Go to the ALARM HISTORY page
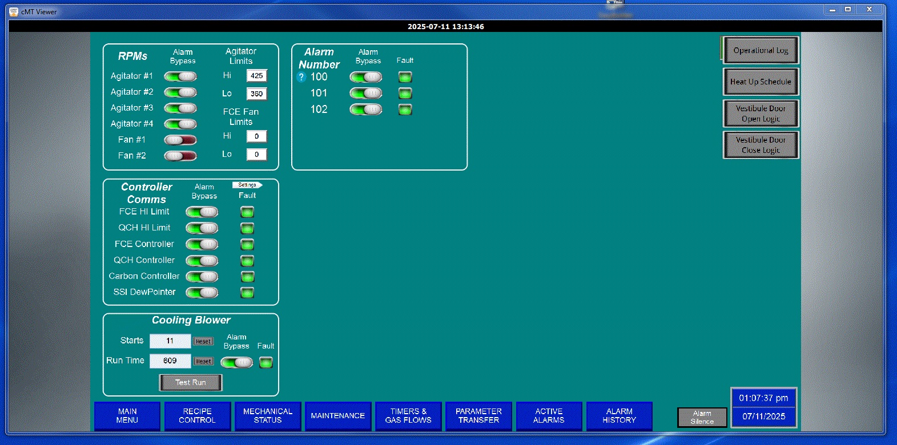Viewport: 897px width, 445px height. pos(619,416)
